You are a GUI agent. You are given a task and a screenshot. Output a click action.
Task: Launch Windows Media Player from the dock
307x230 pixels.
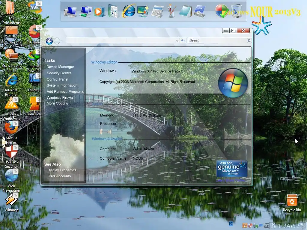tap(99, 12)
